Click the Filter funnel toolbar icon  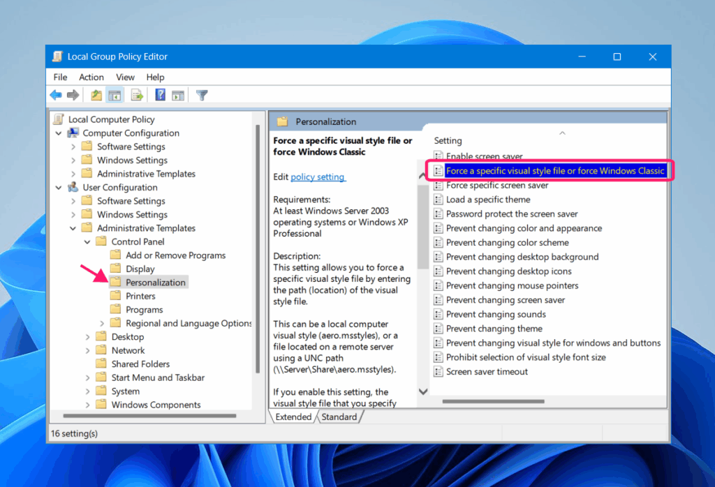pyautogui.click(x=202, y=95)
